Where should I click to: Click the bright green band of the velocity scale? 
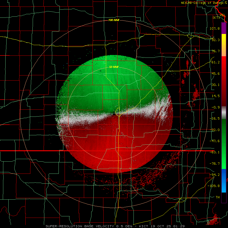pos(224,144)
